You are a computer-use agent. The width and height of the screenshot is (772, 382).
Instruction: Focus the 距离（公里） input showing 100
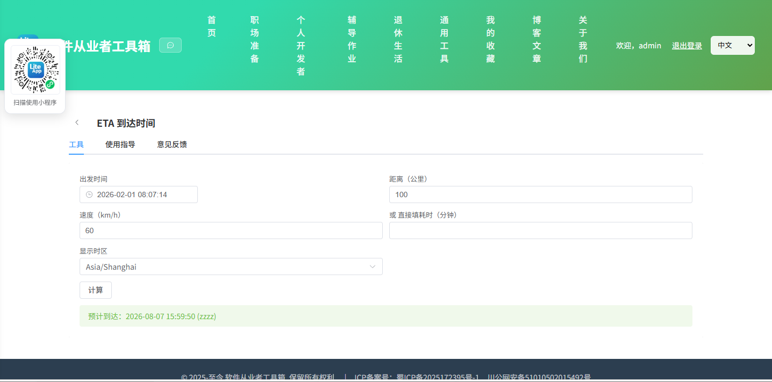[541, 194]
